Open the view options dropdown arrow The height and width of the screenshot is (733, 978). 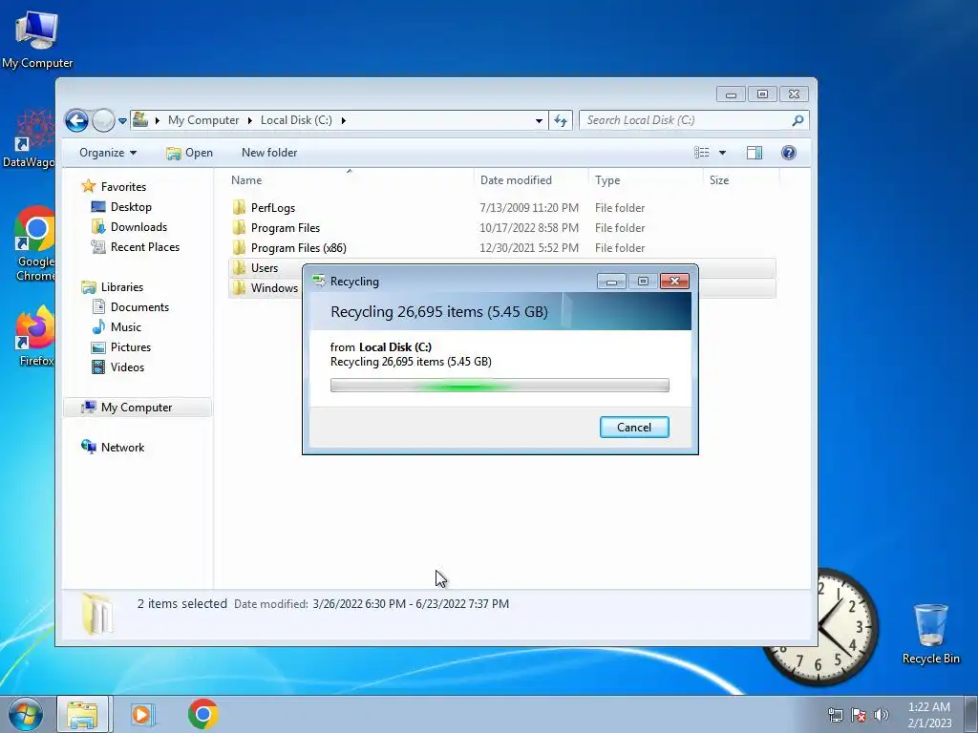(x=722, y=153)
